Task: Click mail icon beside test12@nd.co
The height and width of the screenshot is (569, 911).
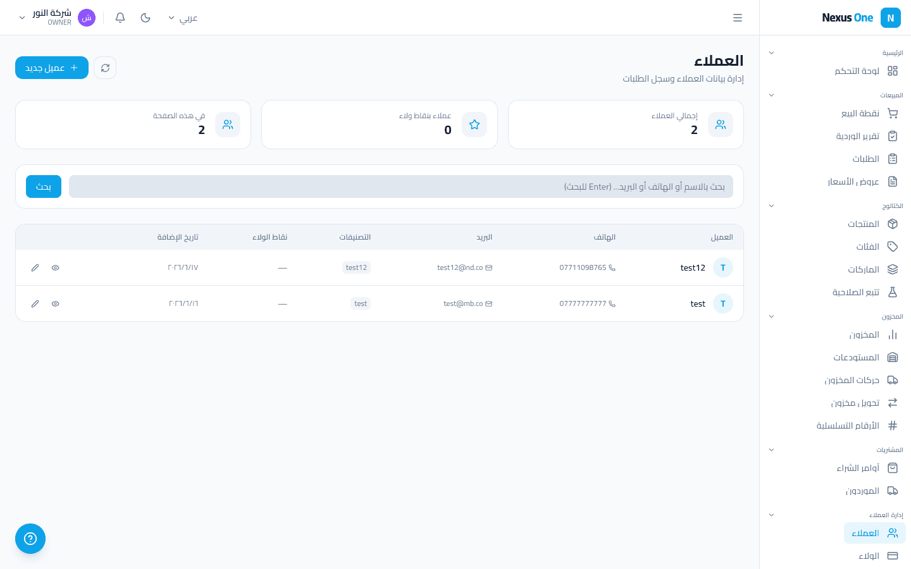Action: click(488, 267)
